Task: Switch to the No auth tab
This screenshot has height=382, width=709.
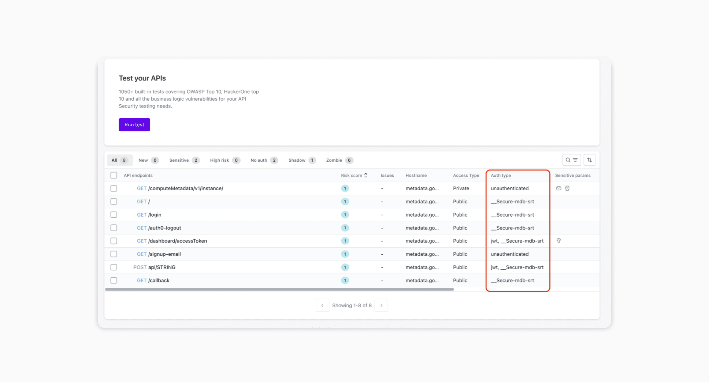Action: [x=264, y=160]
